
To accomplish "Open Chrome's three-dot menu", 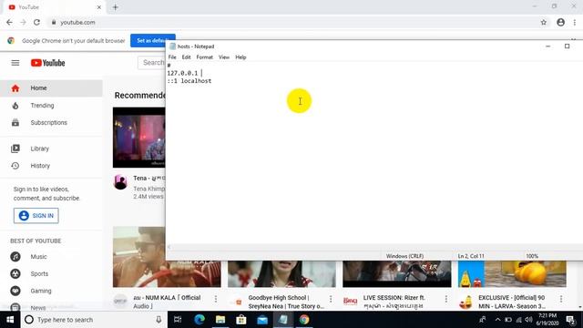I will tap(575, 22).
